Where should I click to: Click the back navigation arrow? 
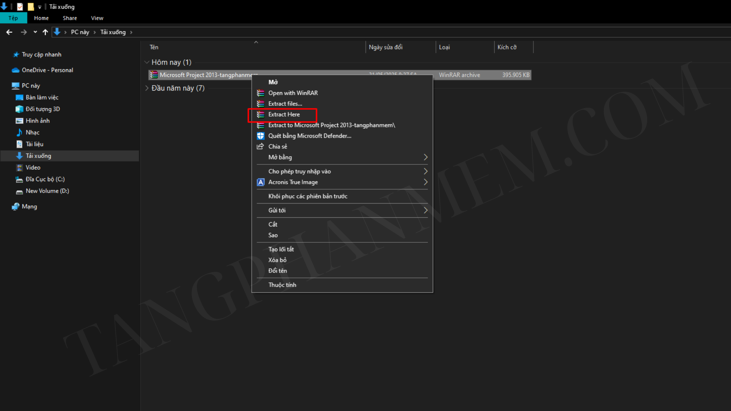[x=10, y=32]
